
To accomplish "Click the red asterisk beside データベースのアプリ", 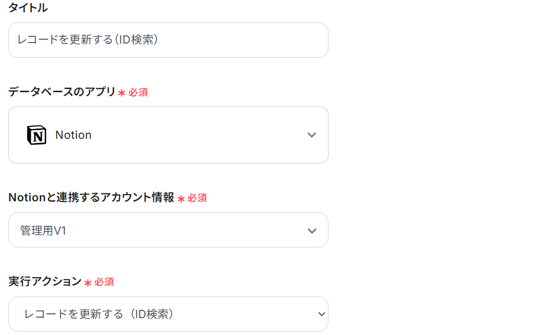I will click(122, 93).
